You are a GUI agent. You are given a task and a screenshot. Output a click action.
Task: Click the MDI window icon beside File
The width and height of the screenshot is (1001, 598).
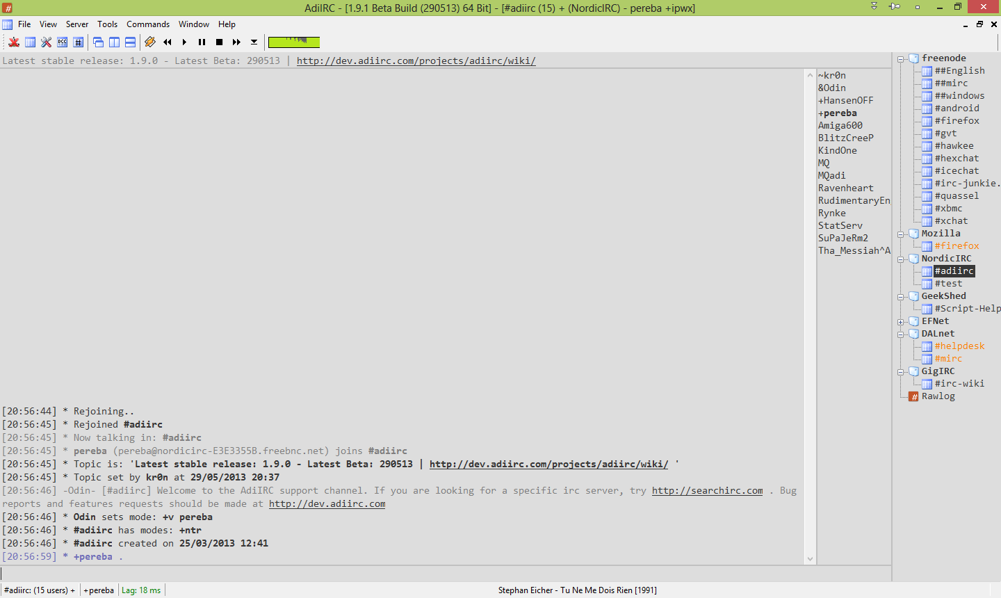point(7,24)
